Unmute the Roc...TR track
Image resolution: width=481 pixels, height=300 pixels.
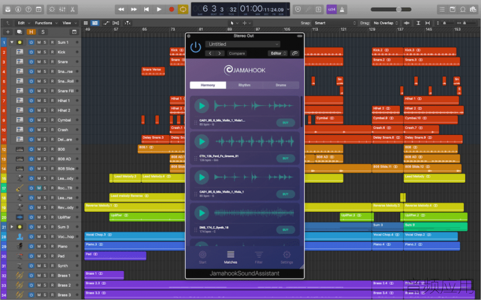(39, 188)
